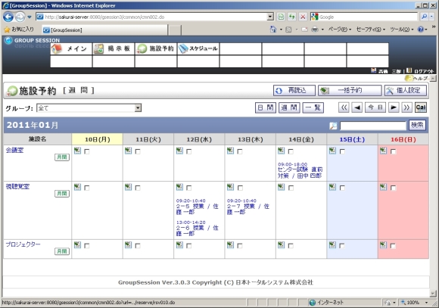Image resolution: width=439 pixels, height=308 pixels.
Task: Click the browser Refresh icon
Action: pyautogui.click(x=291, y=17)
